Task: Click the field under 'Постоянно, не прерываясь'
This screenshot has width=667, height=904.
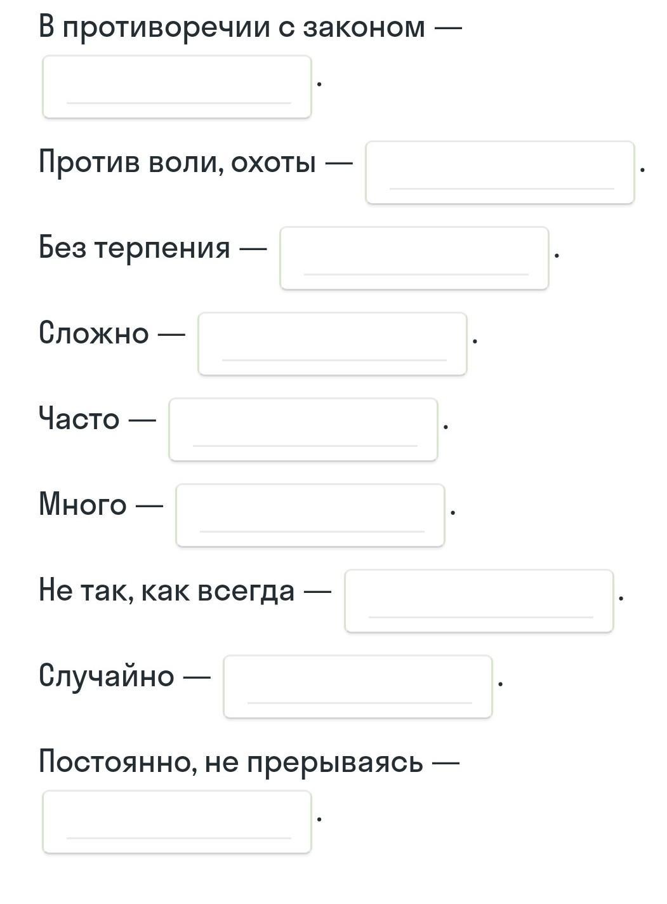Action: point(177,822)
